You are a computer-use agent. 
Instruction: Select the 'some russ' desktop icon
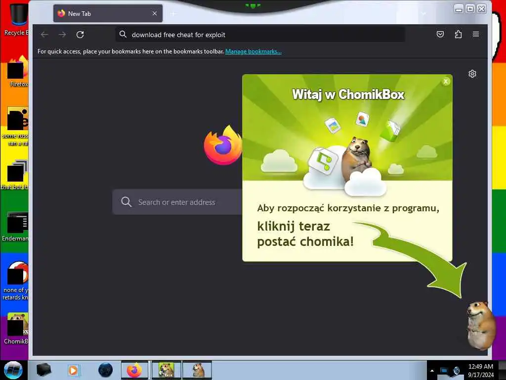click(x=16, y=127)
